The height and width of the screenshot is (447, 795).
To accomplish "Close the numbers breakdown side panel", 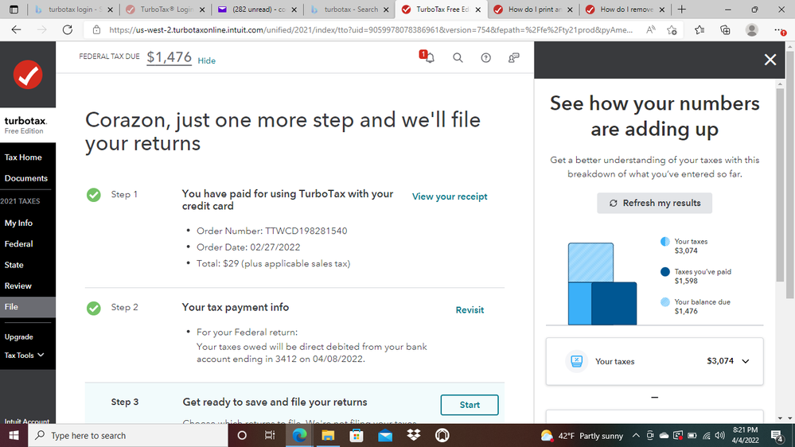I will pyautogui.click(x=770, y=60).
